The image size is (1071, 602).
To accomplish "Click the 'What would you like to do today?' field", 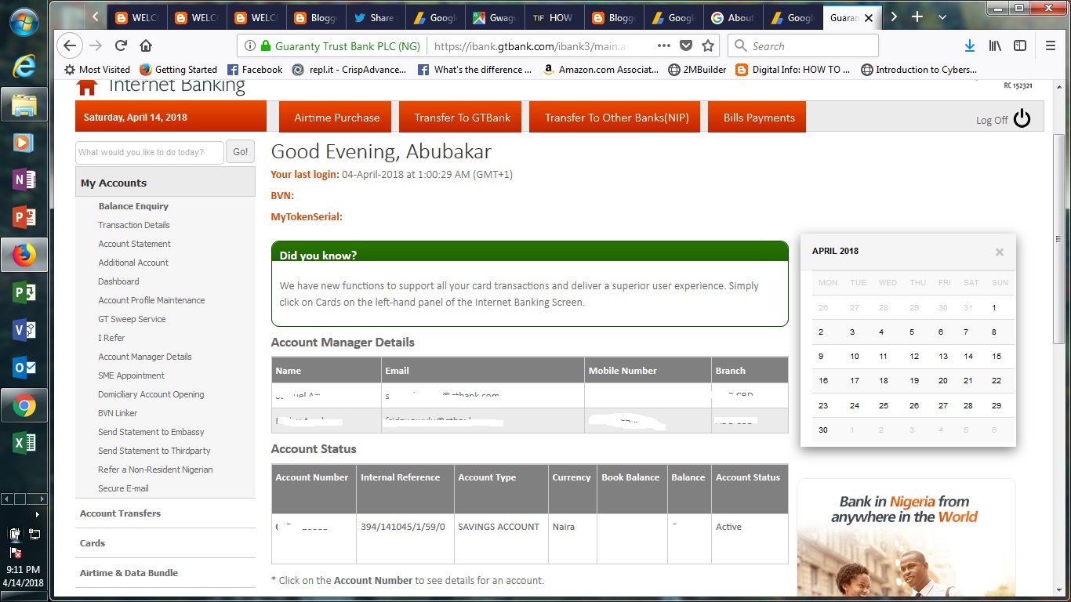I will (150, 152).
